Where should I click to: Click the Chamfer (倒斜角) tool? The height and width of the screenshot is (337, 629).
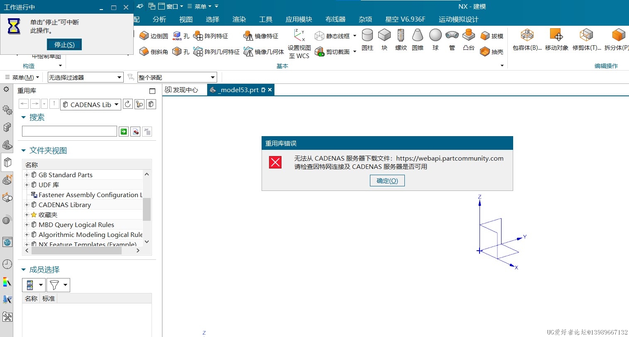154,51
